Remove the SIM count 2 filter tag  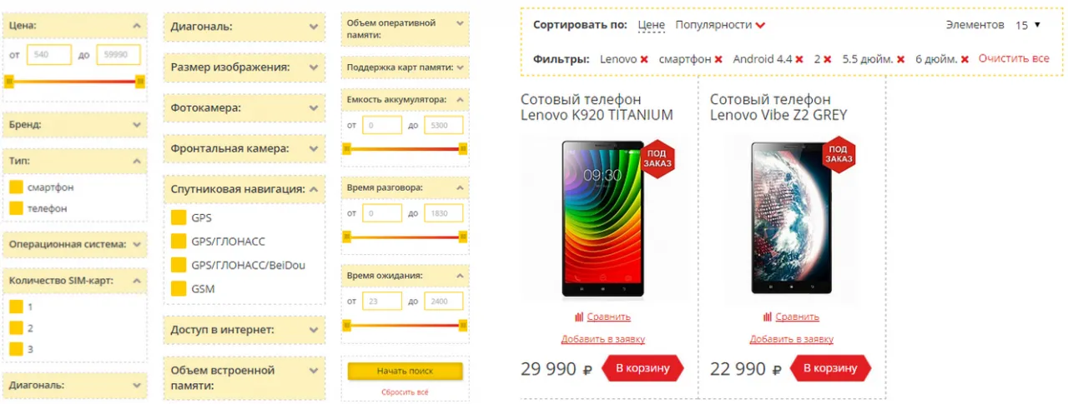point(828,60)
